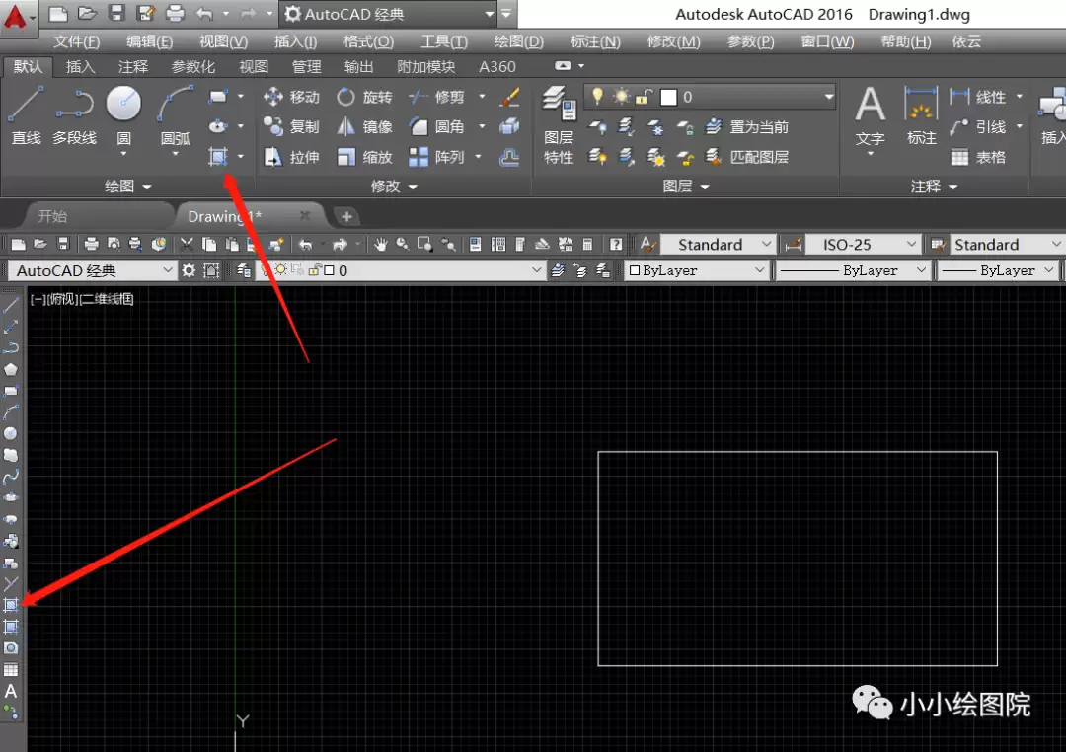Toggle freeze sun icon in layer toolbar
The image size is (1066, 752).
[x=280, y=270]
